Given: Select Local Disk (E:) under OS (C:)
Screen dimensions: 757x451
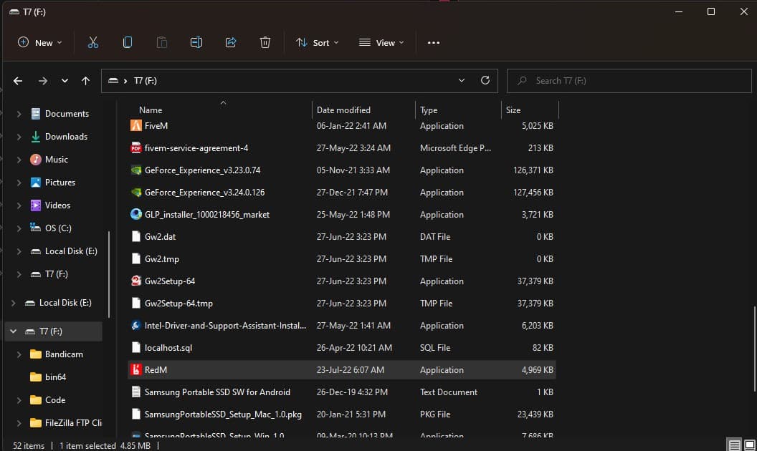Looking at the screenshot, I should click(x=71, y=251).
